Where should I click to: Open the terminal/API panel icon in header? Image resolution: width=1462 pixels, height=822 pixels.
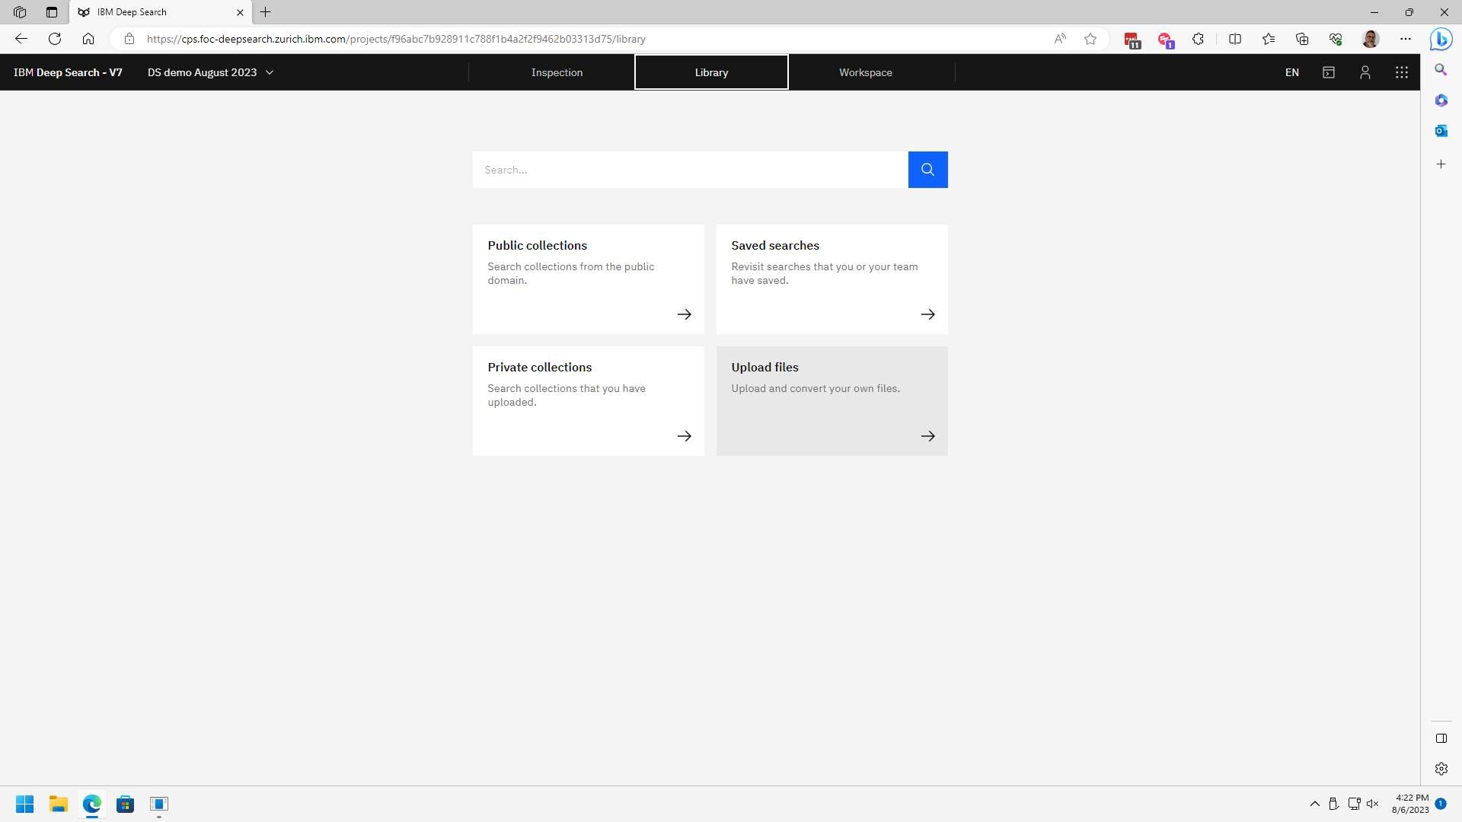1329,72
